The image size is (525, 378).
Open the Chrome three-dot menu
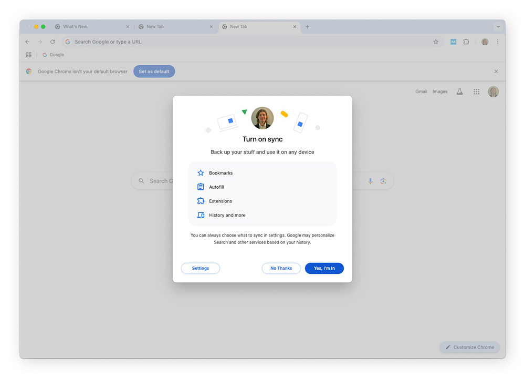click(x=498, y=42)
